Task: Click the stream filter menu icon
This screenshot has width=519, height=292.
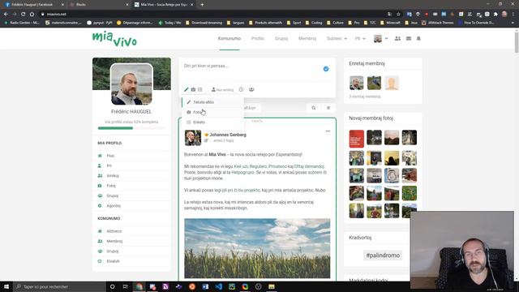Action: tap(328, 108)
